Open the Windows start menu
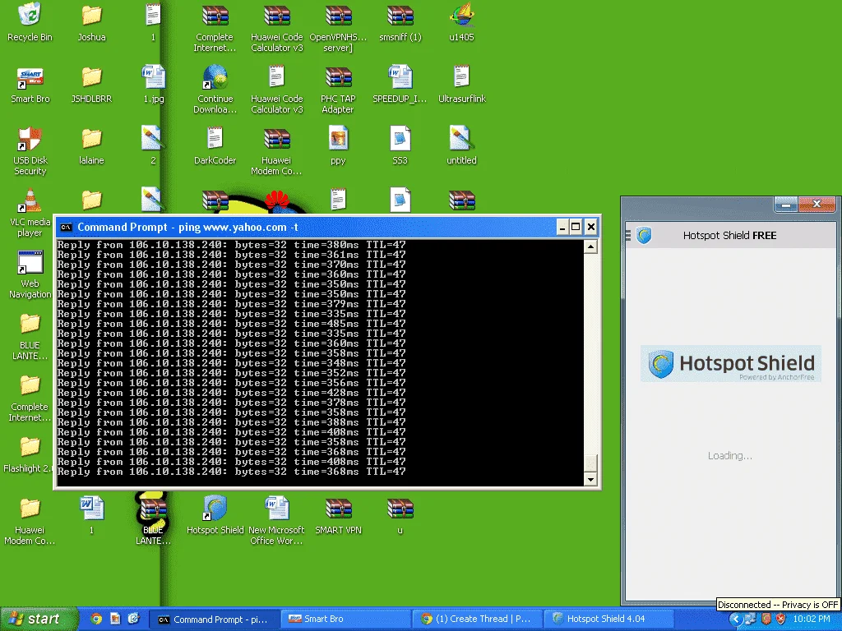This screenshot has height=631, width=842. click(x=38, y=619)
